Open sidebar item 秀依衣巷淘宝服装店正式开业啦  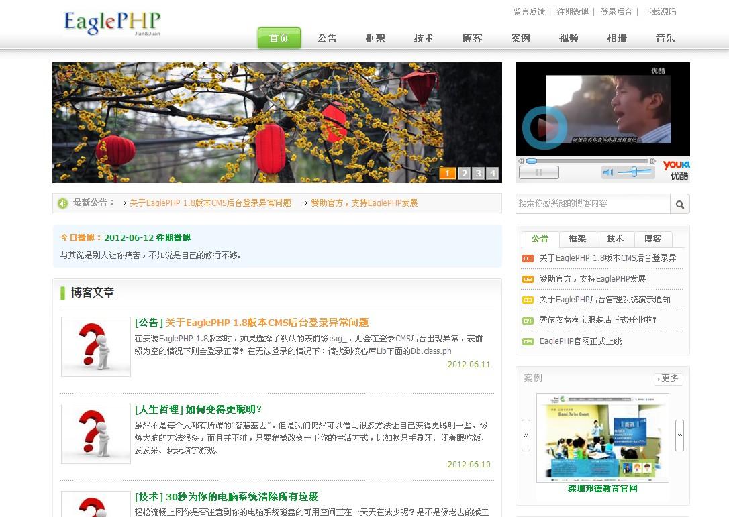point(598,320)
